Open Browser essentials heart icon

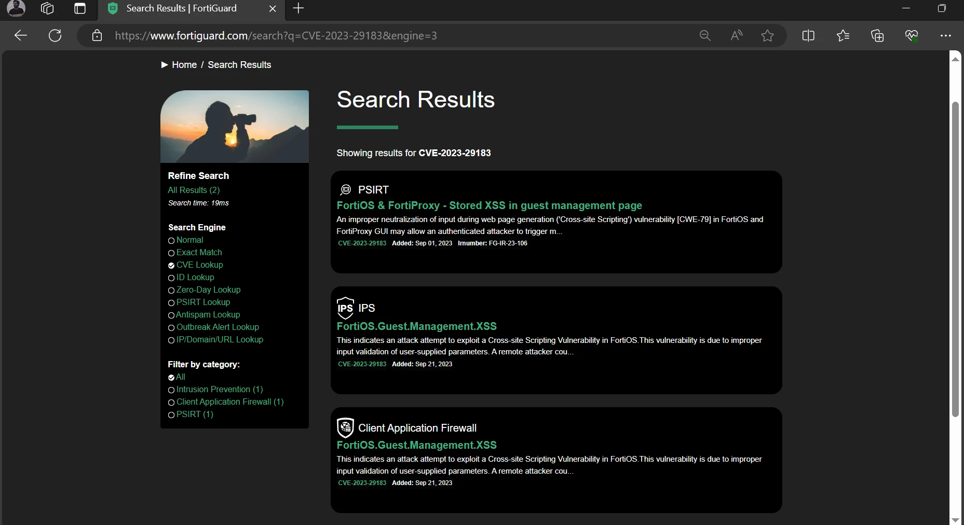coord(912,35)
